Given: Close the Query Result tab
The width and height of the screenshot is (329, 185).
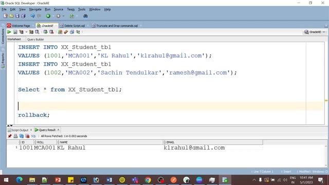Looking at the screenshot, I should tap(58, 130).
